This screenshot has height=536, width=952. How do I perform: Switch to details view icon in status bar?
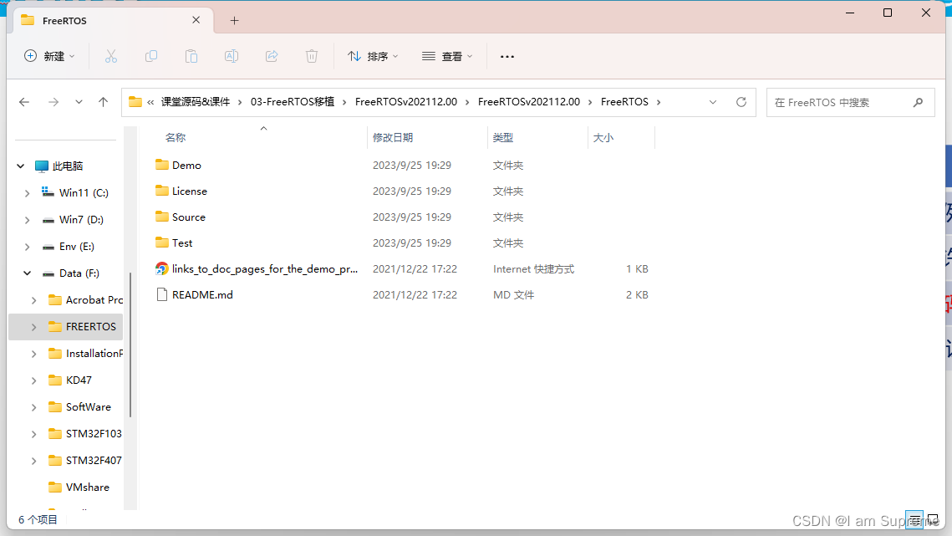coord(914,519)
